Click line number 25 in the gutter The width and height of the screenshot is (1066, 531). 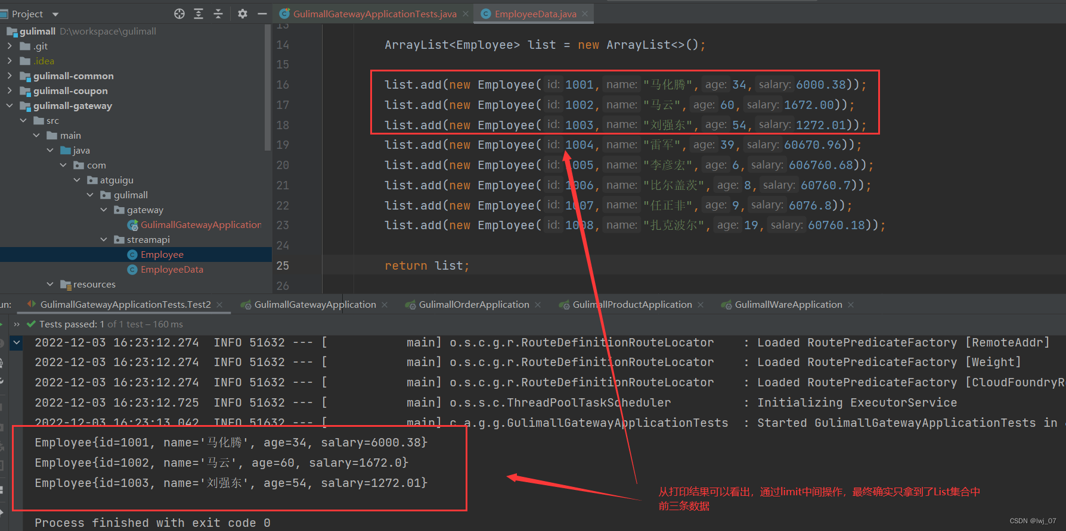(283, 265)
